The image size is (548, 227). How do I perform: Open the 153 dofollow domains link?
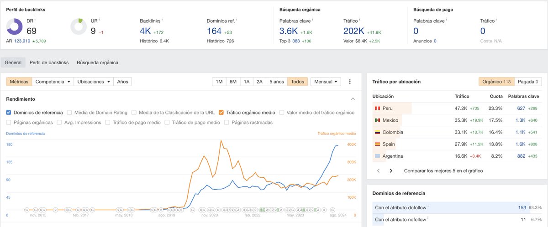pyautogui.click(x=522, y=207)
